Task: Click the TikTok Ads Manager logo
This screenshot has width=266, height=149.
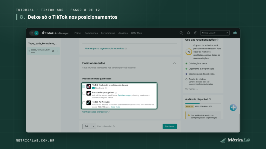Action: pos(55,33)
